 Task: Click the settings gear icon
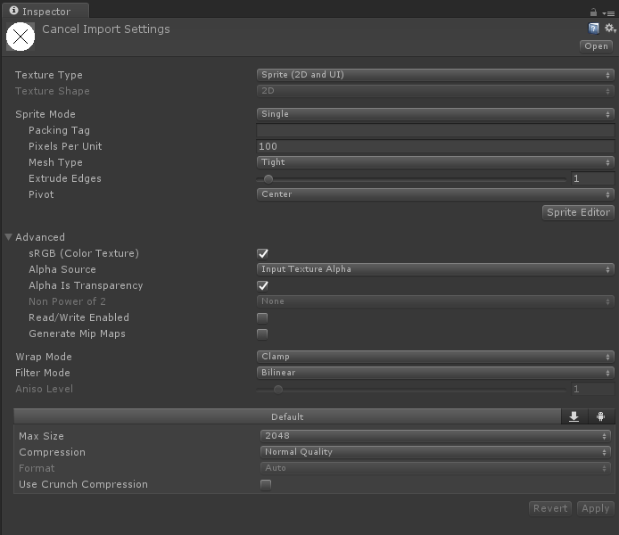pos(609,29)
